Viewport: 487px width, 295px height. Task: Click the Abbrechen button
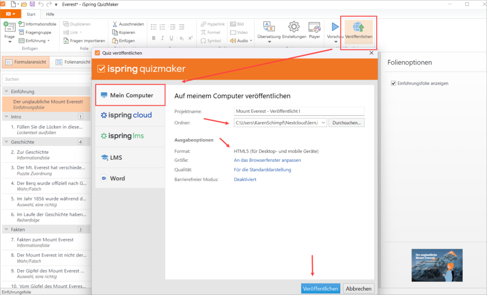click(x=359, y=288)
